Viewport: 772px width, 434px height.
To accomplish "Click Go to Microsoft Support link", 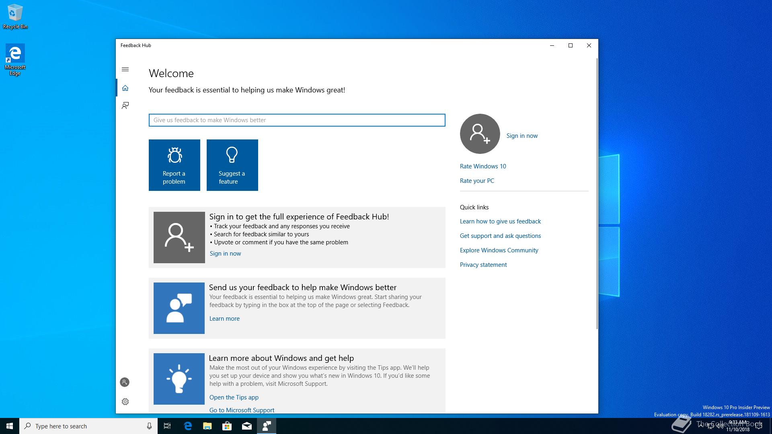I will click(x=242, y=410).
